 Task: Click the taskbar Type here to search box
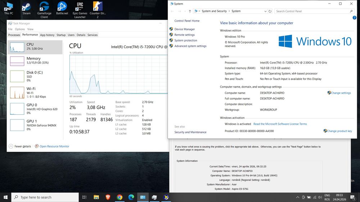(x=45, y=197)
